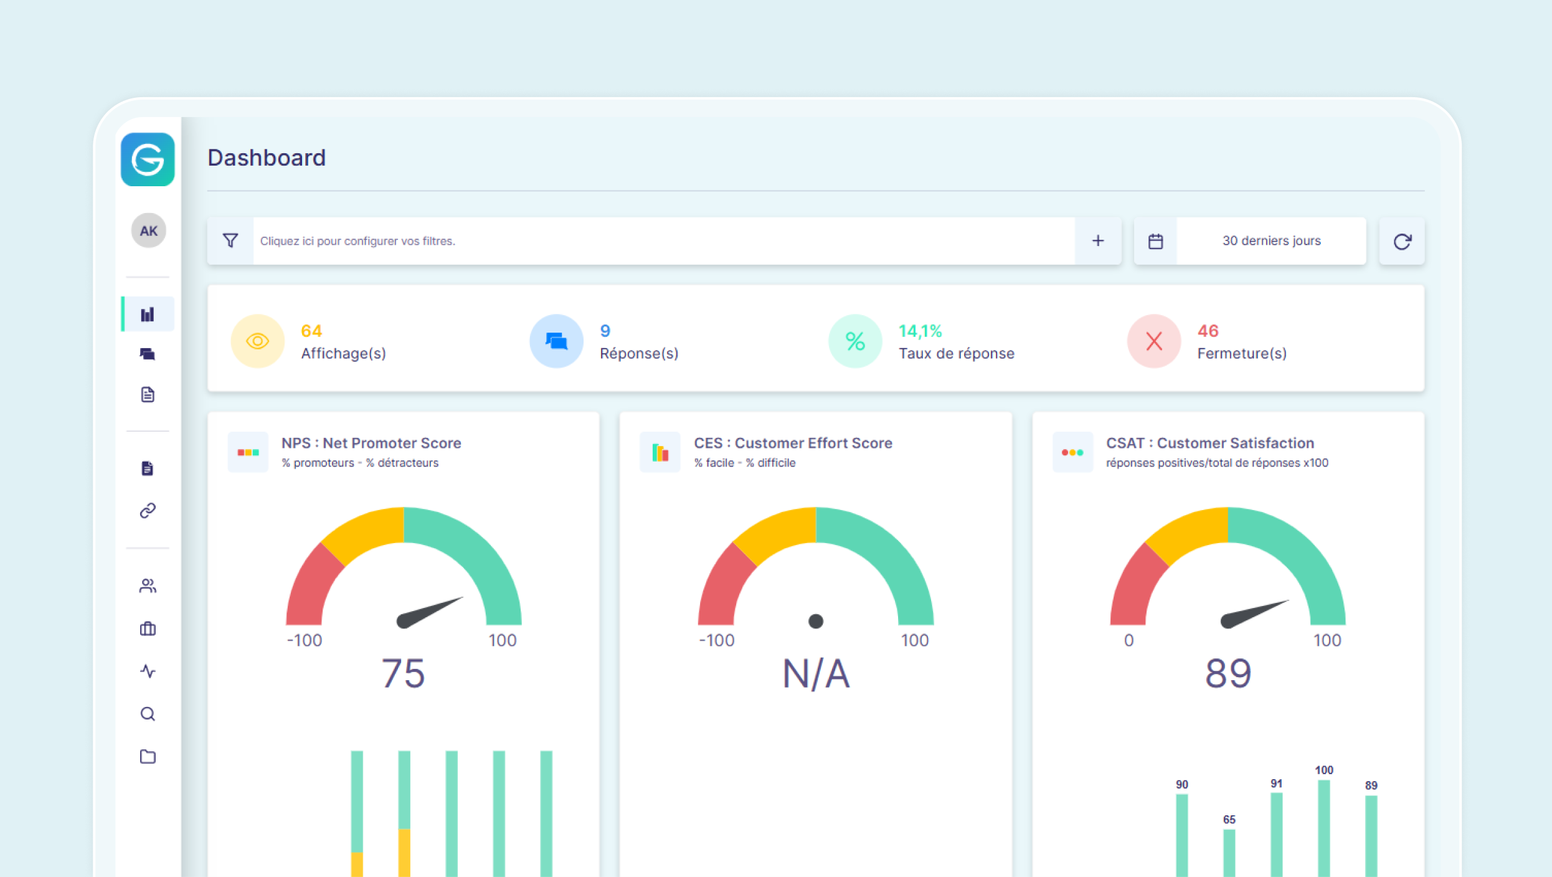
Task: Open the activity pulse sidebar icon
Action: [148, 671]
